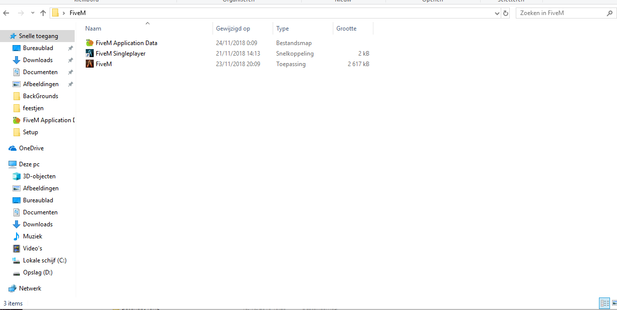The width and height of the screenshot is (617, 310).
Task: Select 'FiveM Singleplayer' file name
Action: (x=120, y=54)
